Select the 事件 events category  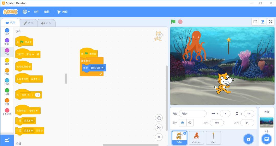pos(7,62)
